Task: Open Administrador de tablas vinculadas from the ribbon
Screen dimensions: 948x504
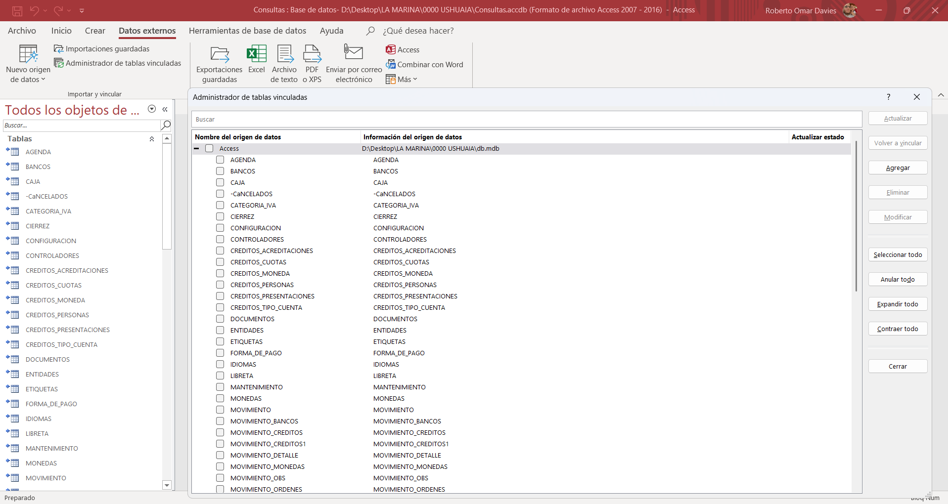Action: tap(118, 63)
